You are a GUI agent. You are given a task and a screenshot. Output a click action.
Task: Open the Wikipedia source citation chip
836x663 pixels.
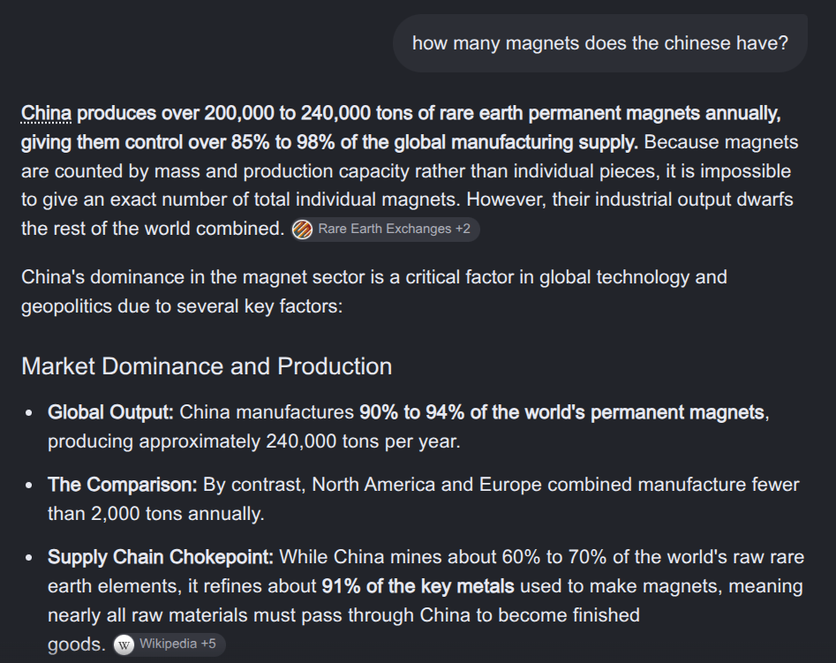(x=169, y=644)
